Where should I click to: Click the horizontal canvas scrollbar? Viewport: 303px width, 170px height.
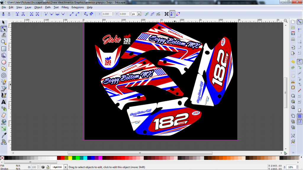click(x=140, y=153)
